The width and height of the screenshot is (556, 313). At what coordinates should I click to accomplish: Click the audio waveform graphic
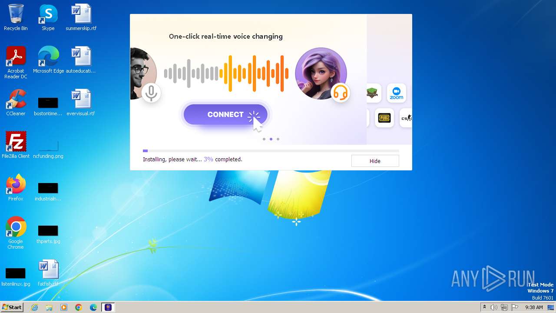point(226,73)
